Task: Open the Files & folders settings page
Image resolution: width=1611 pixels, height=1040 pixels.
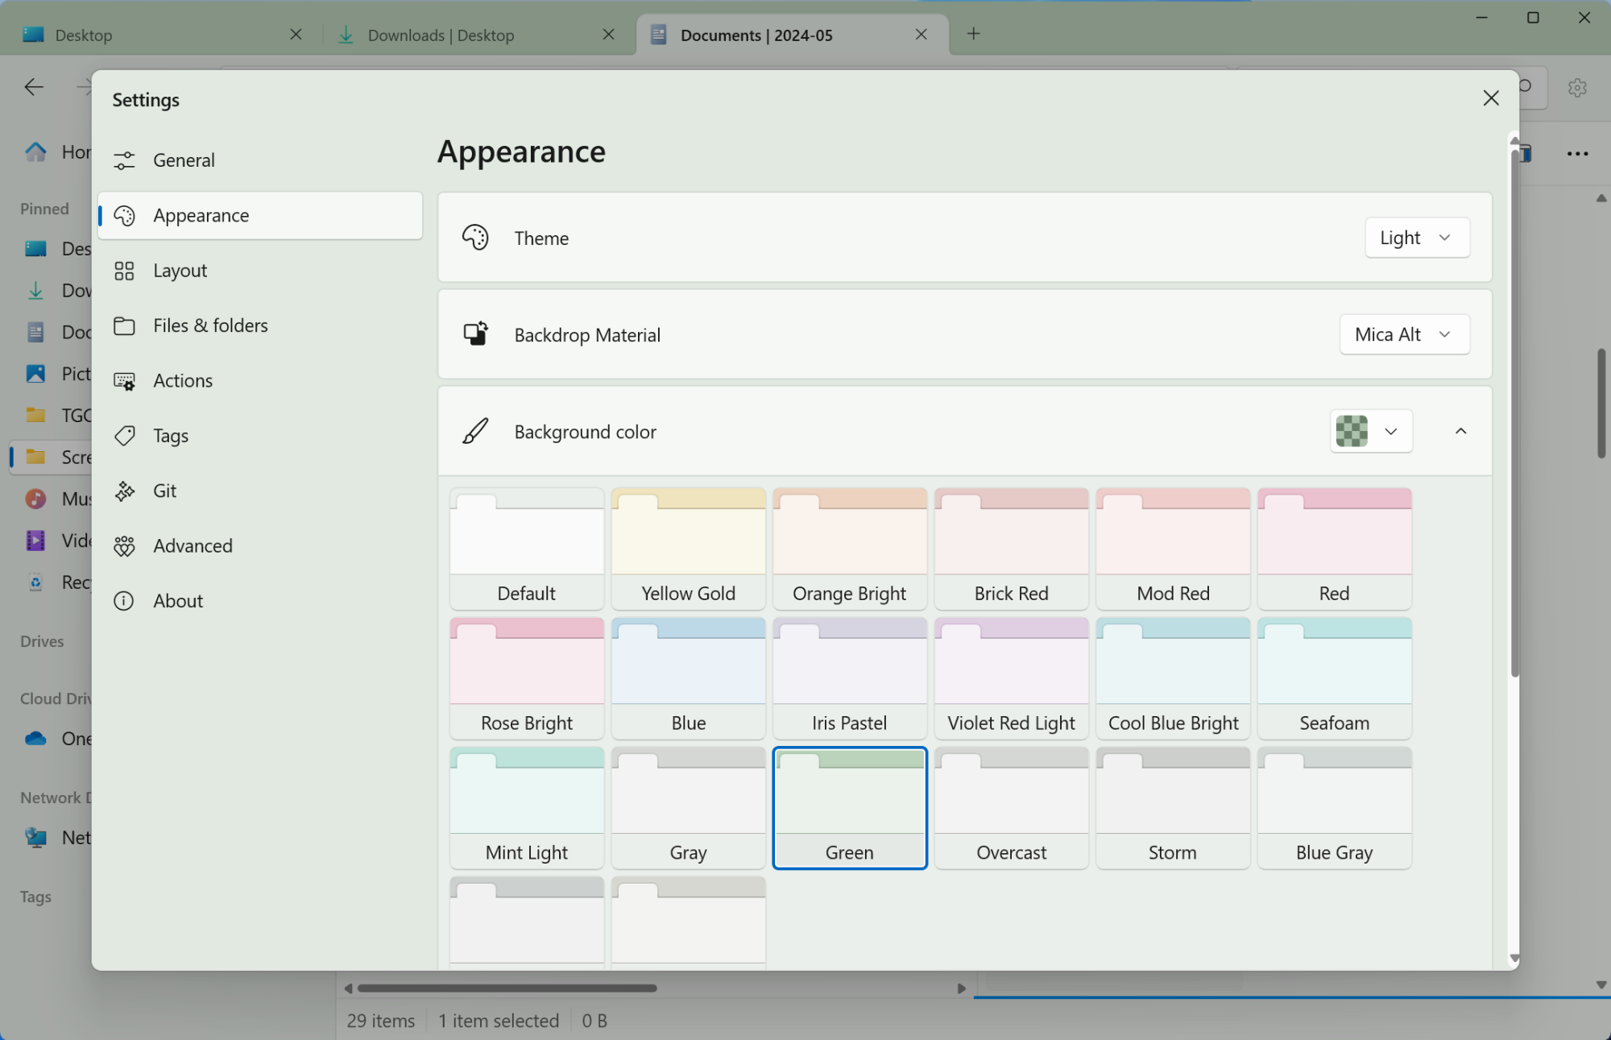Action: click(x=260, y=325)
